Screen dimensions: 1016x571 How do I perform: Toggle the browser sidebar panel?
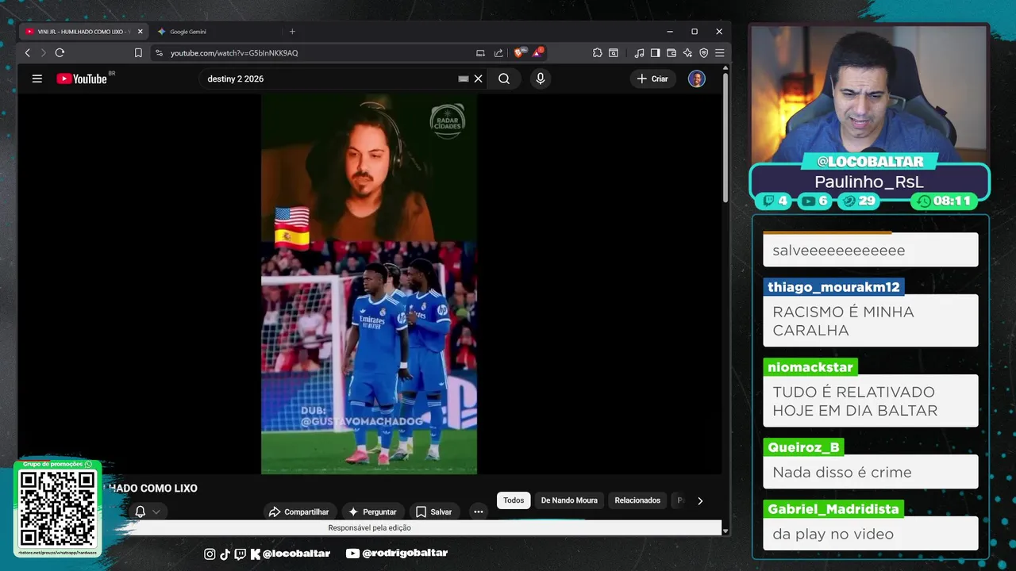point(655,53)
